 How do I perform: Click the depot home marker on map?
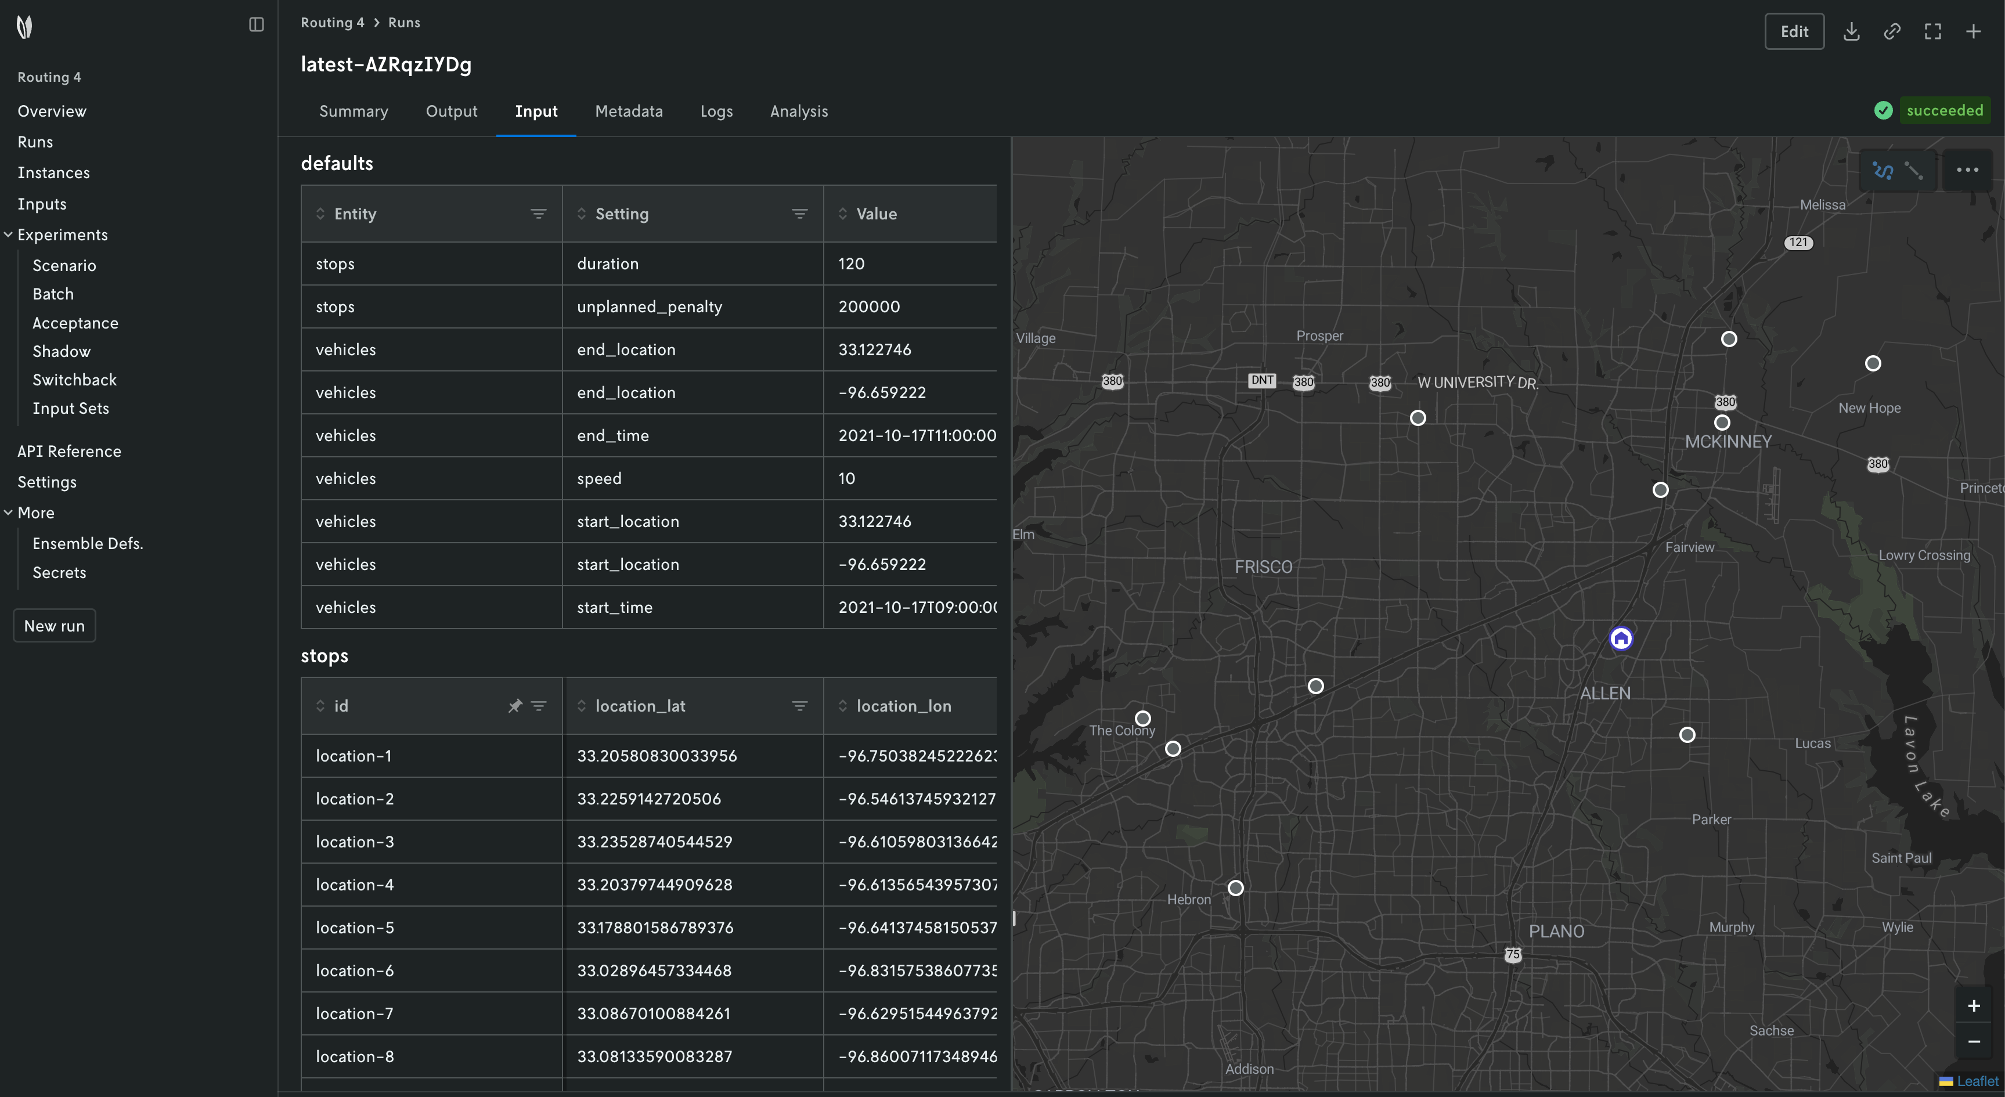click(1621, 638)
